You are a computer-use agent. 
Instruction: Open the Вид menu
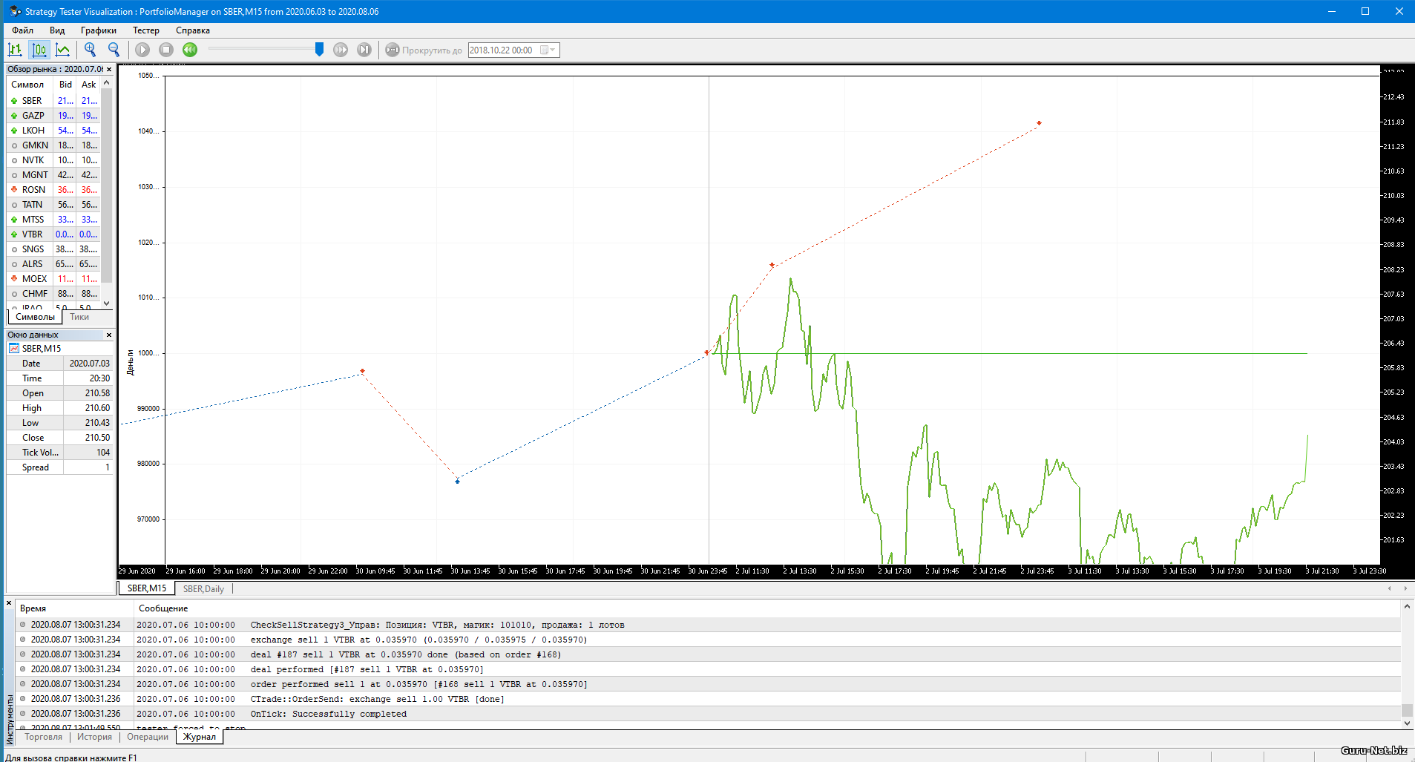57,30
